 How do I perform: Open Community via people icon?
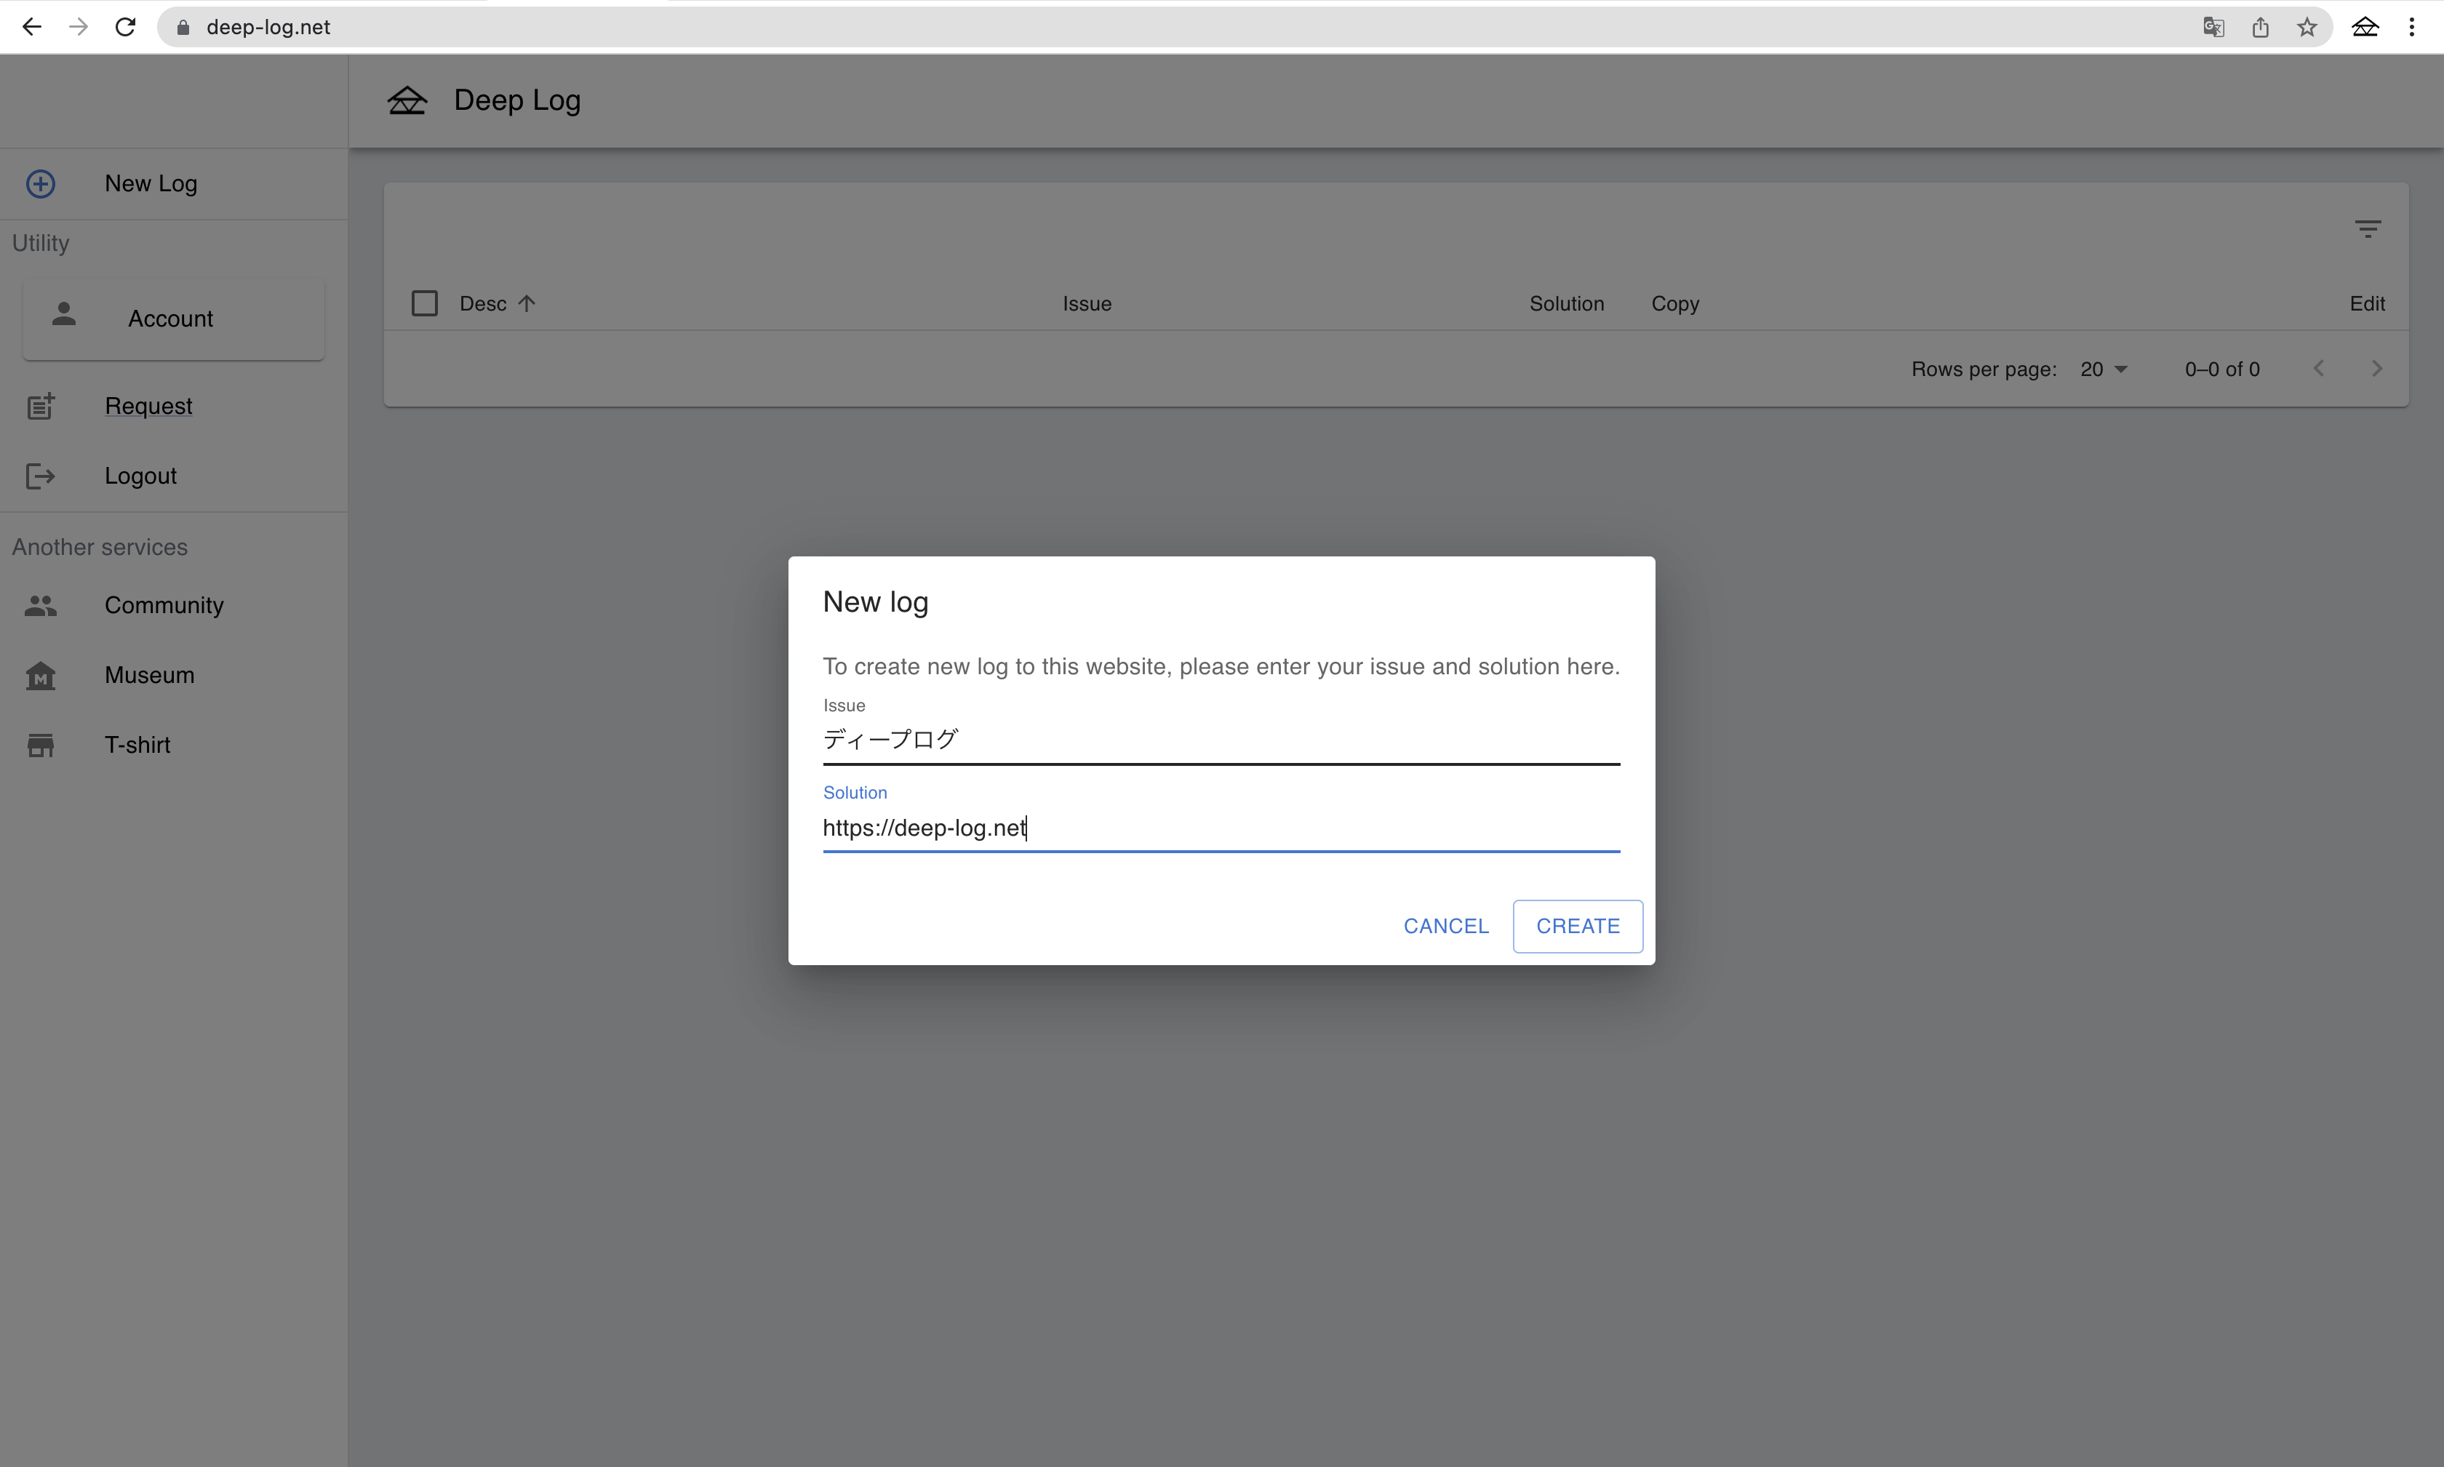[x=41, y=605]
